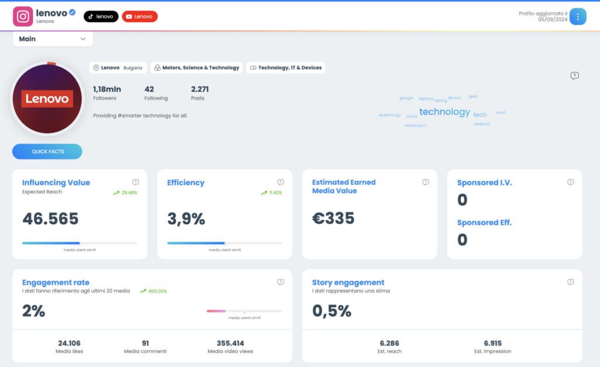The width and height of the screenshot is (600, 367).
Task: Open Efficiency info icon
Action: pos(281,182)
